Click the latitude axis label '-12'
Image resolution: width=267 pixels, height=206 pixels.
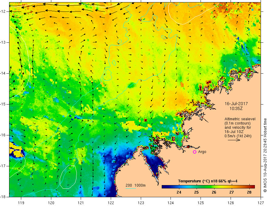[x=3, y=12]
